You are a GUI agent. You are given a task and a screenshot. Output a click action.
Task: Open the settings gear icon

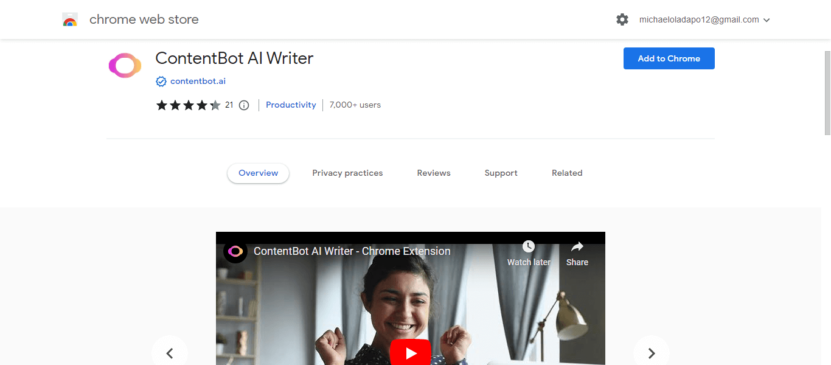point(622,19)
